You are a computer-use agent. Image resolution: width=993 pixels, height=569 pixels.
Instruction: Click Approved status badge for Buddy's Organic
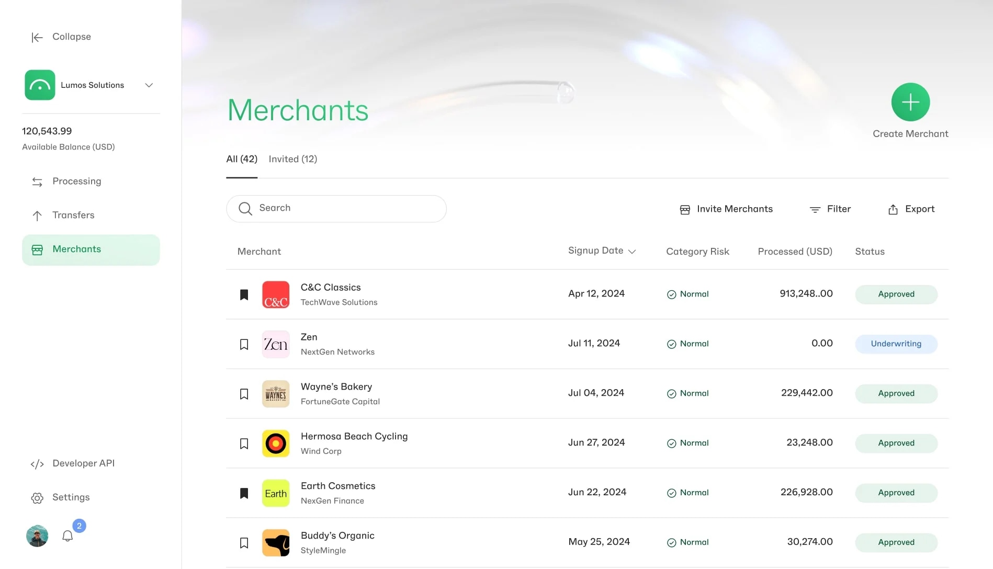(x=896, y=543)
